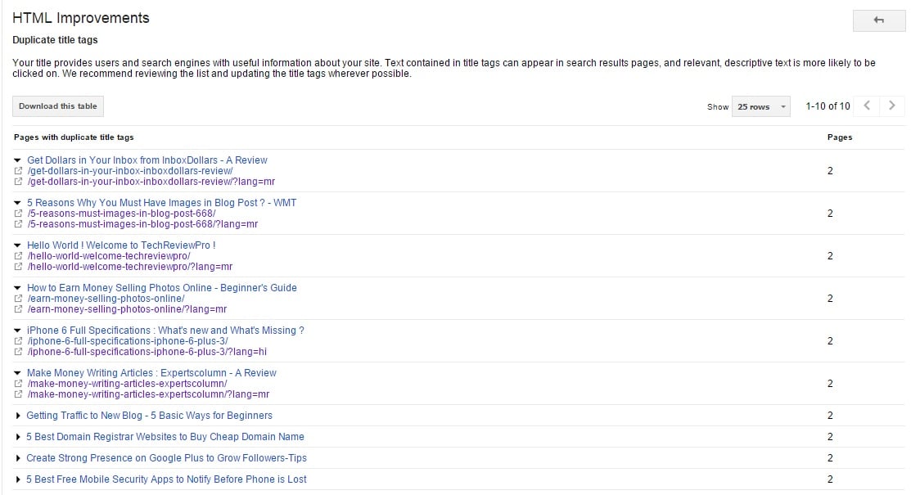Open external link icon for earn-money-selling-photos-online/?lang=mr
The image size is (911, 495).
18,308
